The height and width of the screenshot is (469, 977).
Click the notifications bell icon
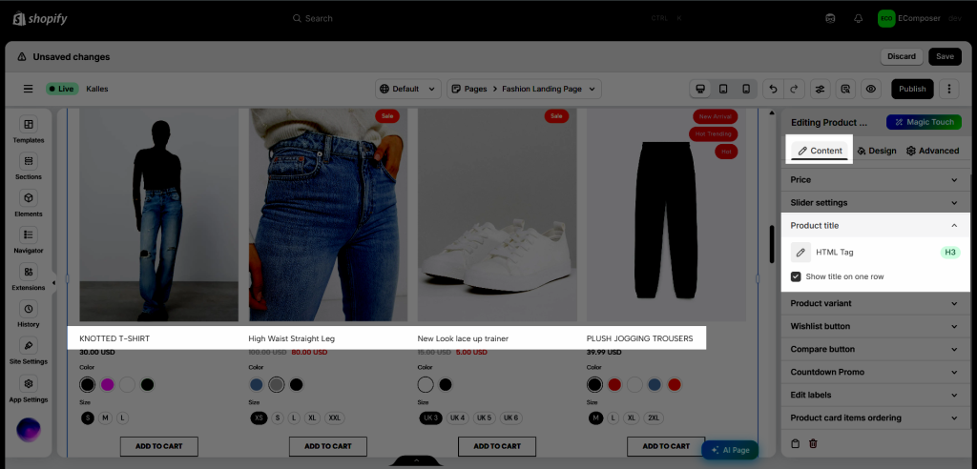(858, 19)
